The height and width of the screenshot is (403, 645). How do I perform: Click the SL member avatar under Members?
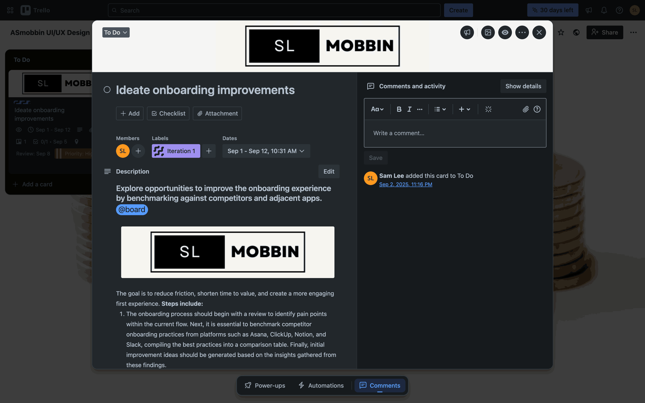pyautogui.click(x=123, y=151)
